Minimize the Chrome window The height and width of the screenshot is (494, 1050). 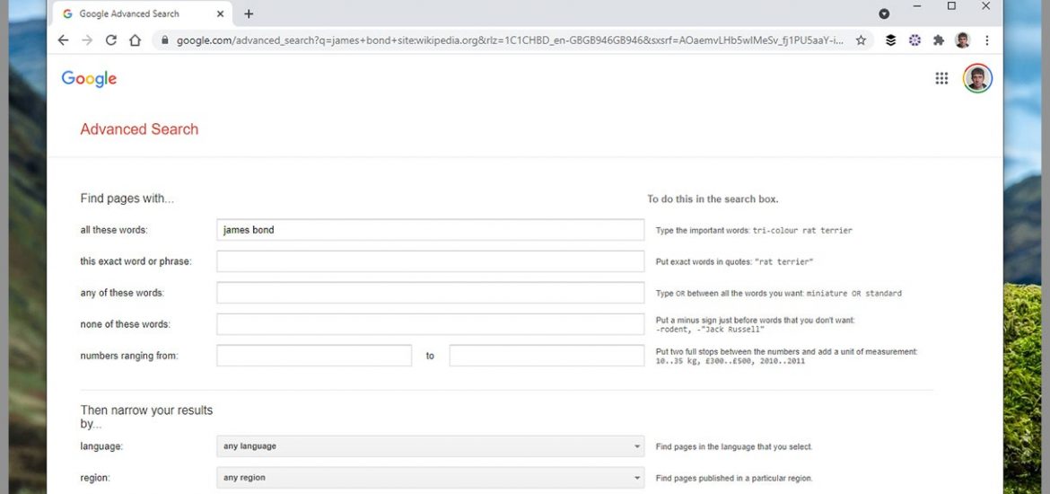(917, 6)
